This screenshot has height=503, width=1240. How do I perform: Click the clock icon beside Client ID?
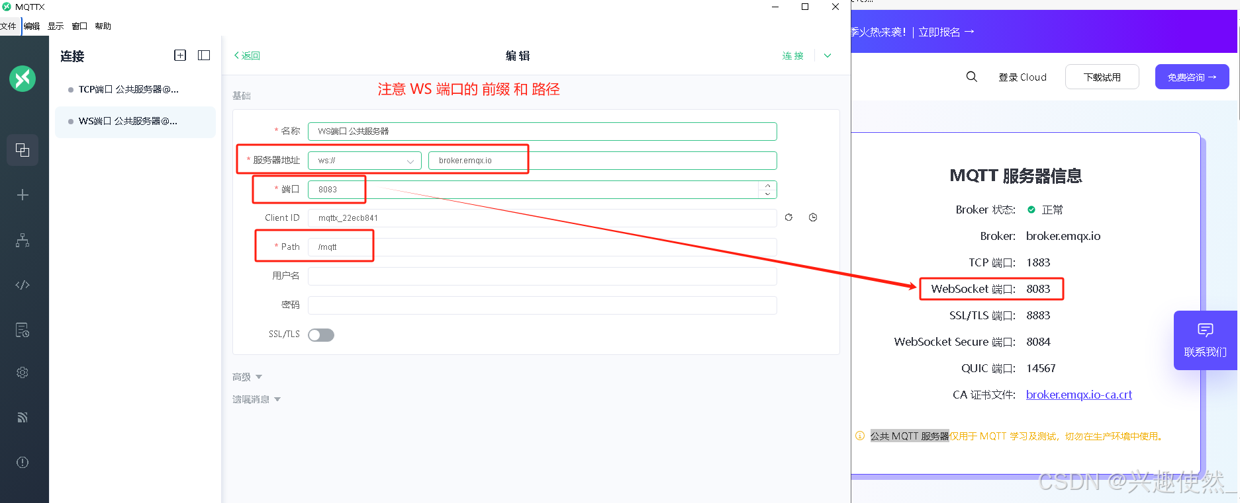(813, 217)
